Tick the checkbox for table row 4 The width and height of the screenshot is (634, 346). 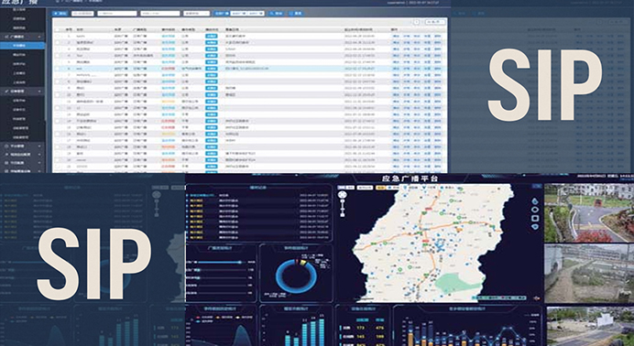pos(57,56)
